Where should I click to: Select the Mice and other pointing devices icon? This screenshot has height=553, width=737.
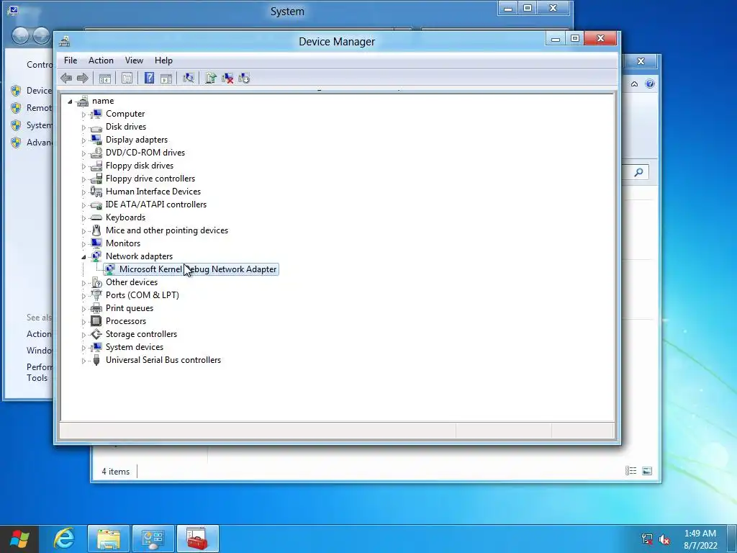(96, 230)
